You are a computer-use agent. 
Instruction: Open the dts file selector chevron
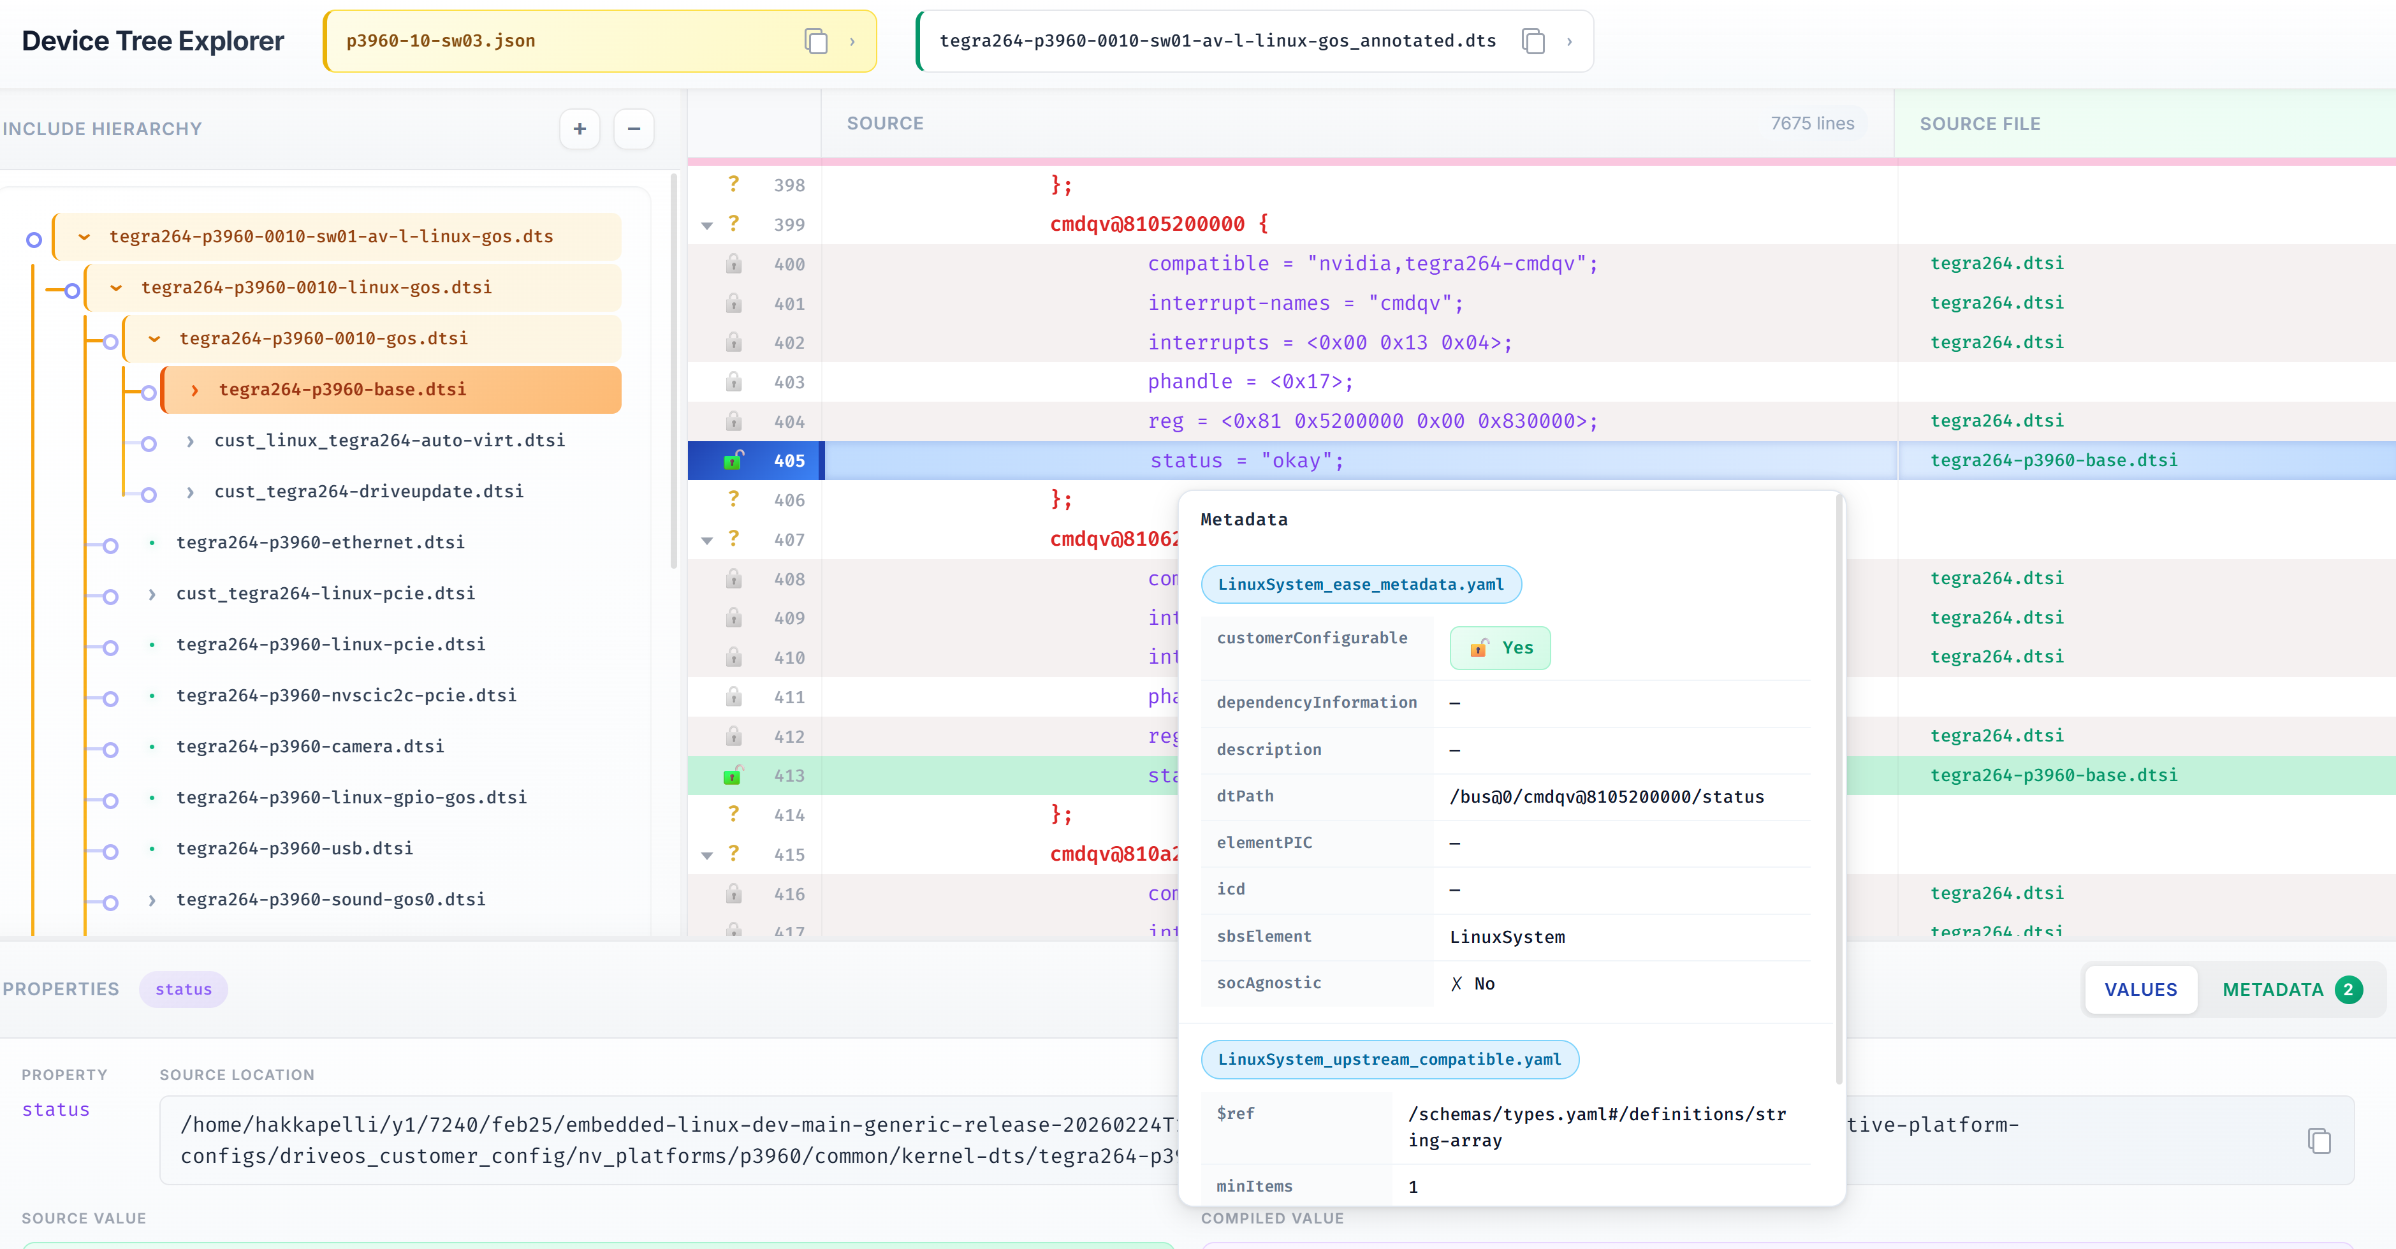[x=1569, y=42]
